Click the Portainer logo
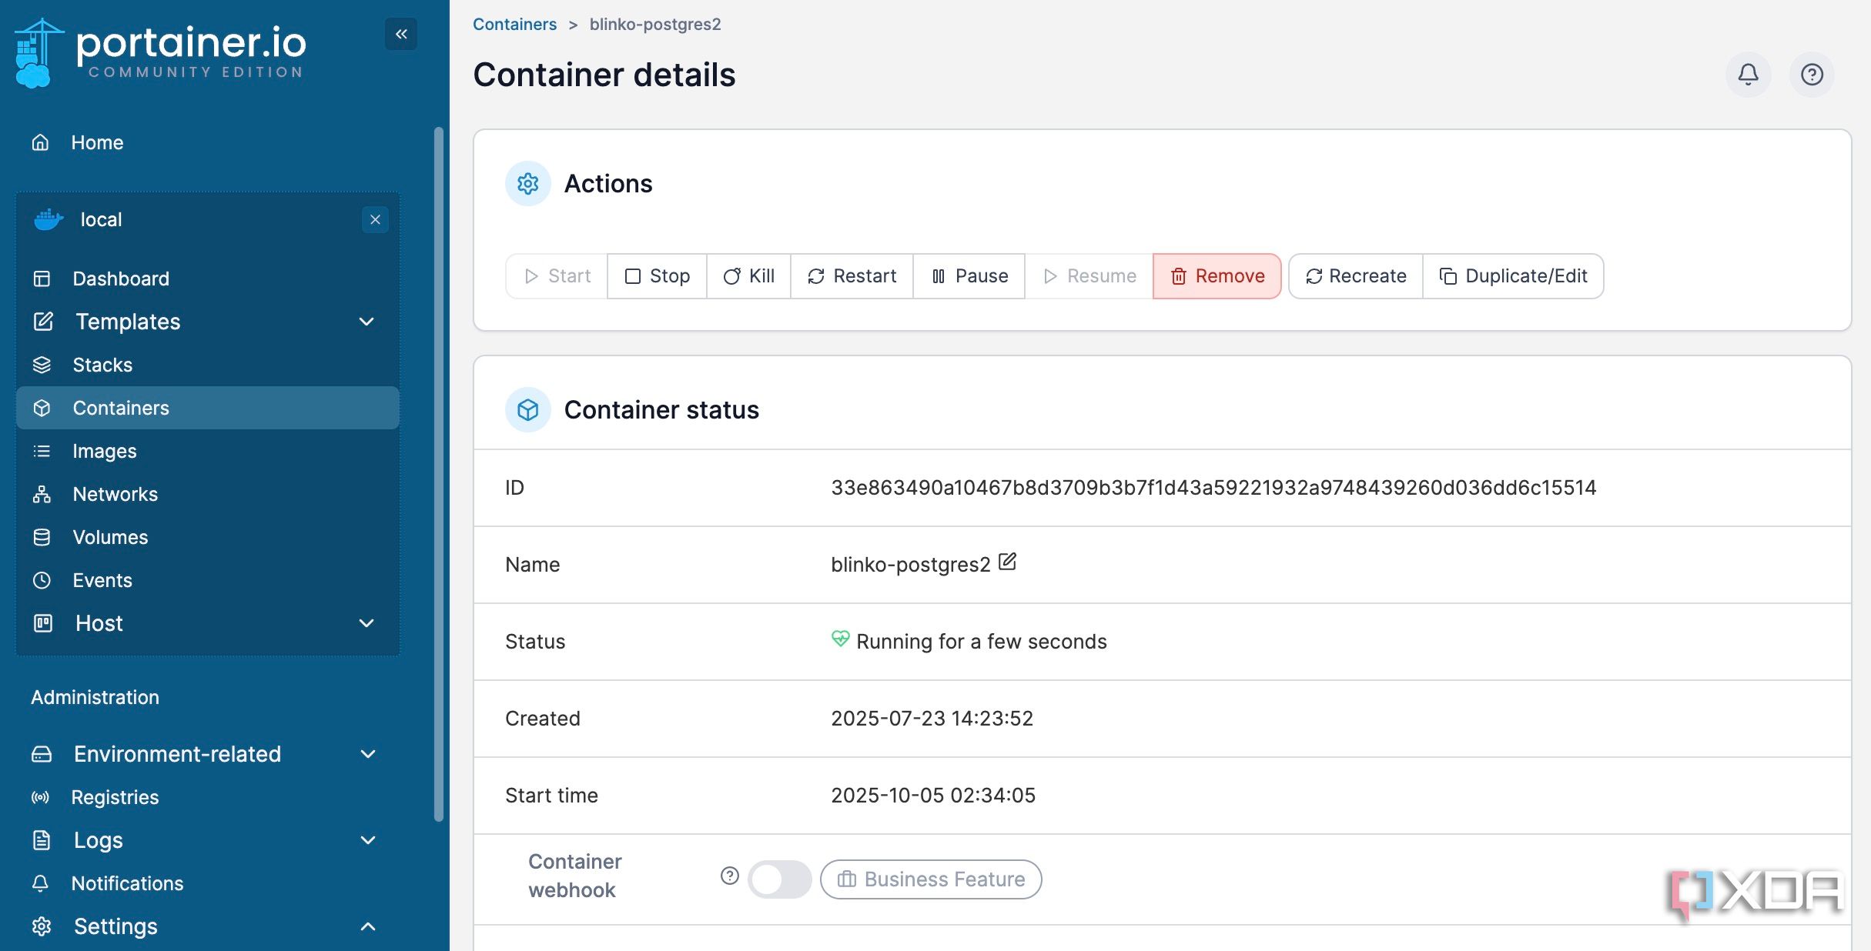Image resolution: width=1871 pixels, height=951 pixels. (160, 52)
